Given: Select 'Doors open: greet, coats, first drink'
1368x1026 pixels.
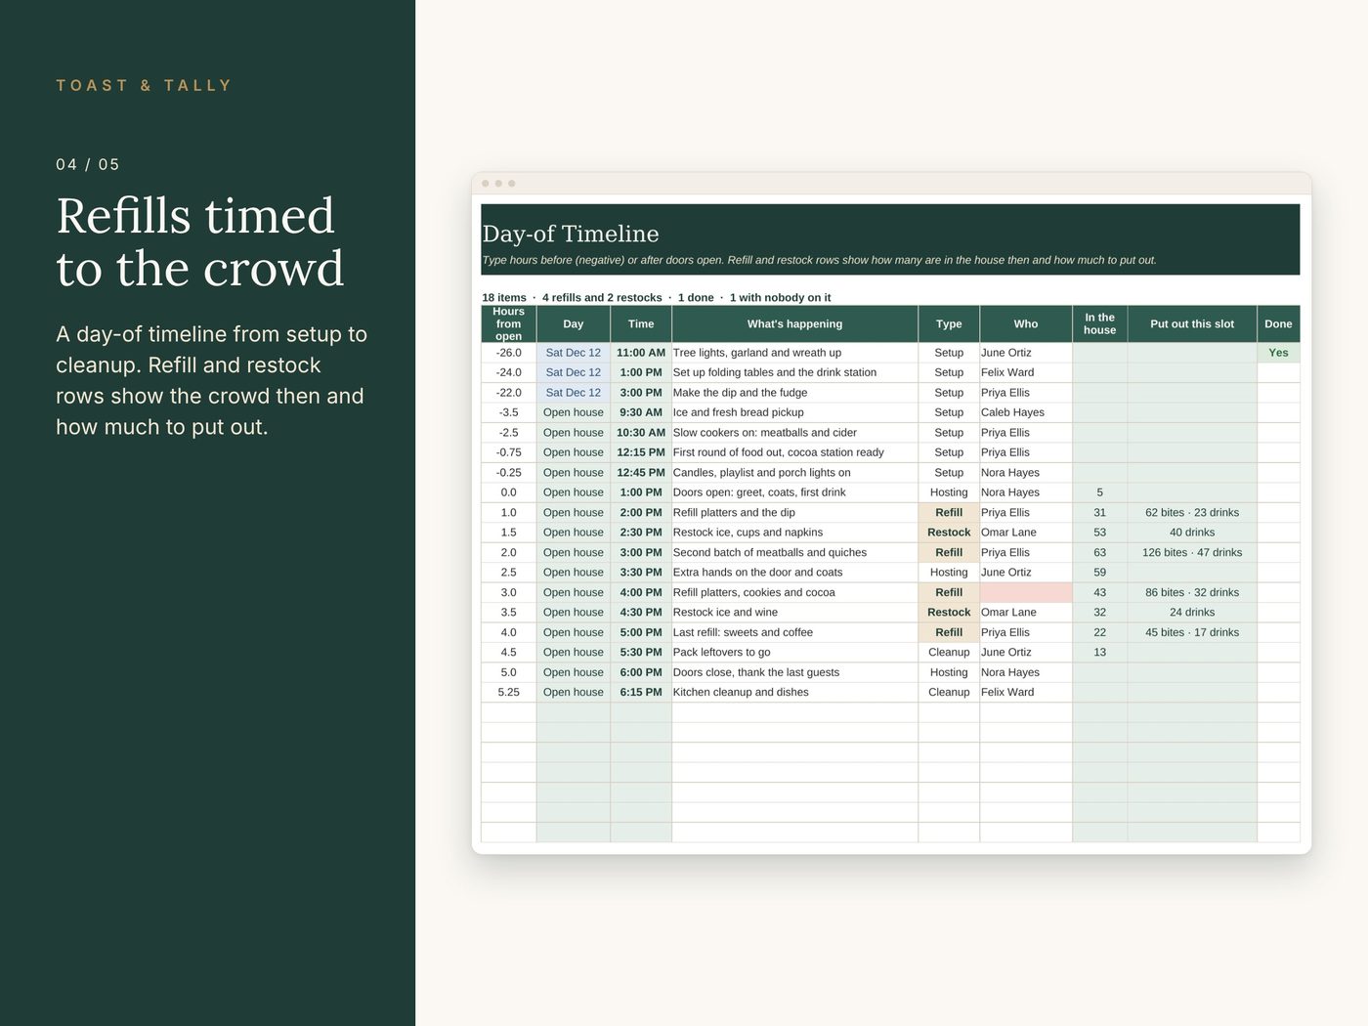Looking at the screenshot, I should click(794, 492).
